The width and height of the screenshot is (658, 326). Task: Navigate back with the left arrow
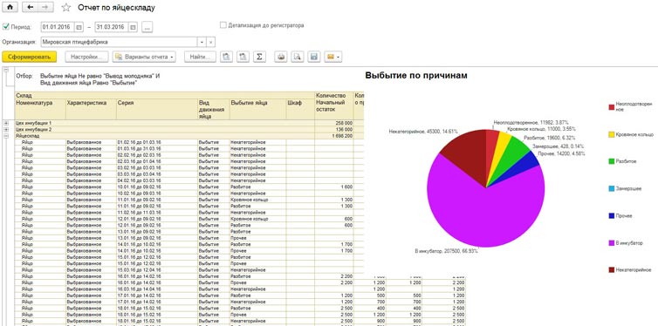point(30,7)
